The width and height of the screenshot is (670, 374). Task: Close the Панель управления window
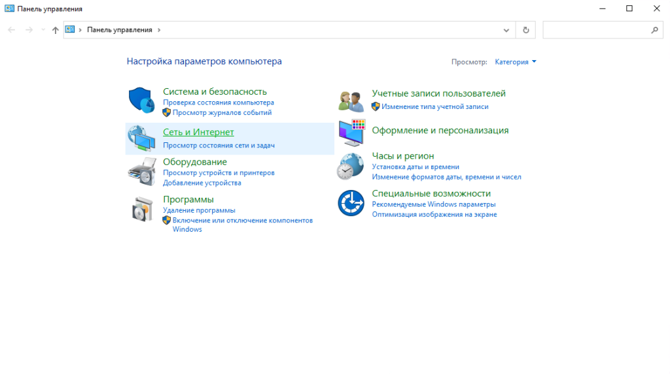pyautogui.click(x=657, y=8)
